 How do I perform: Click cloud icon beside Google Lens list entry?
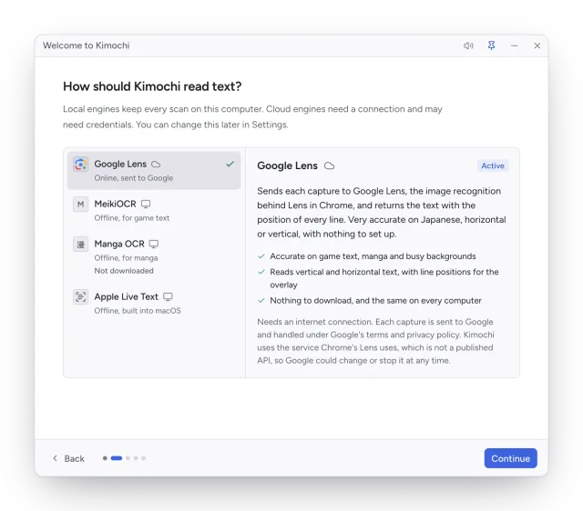click(156, 164)
